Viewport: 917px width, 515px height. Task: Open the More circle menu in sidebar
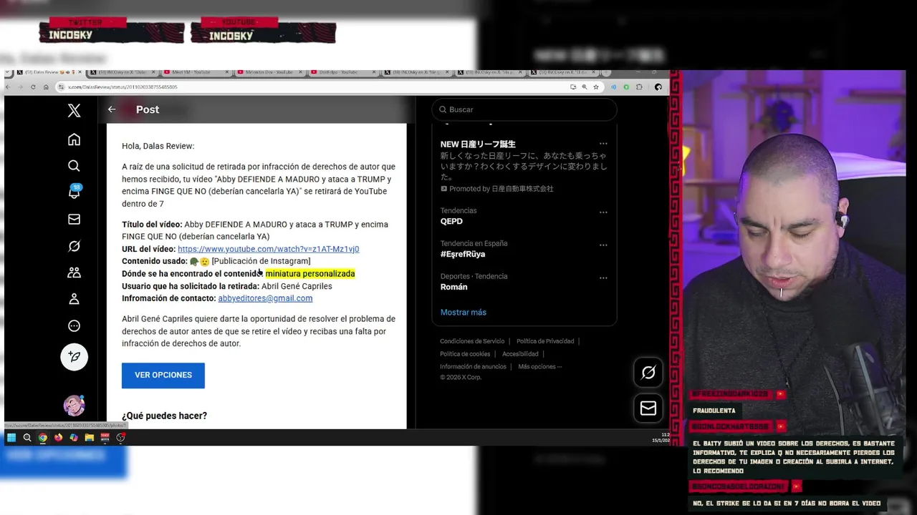[74, 326]
